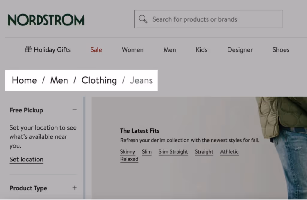This screenshot has width=307, height=200.
Task: Open the Women navigation menu
Action: click(133, 50)
